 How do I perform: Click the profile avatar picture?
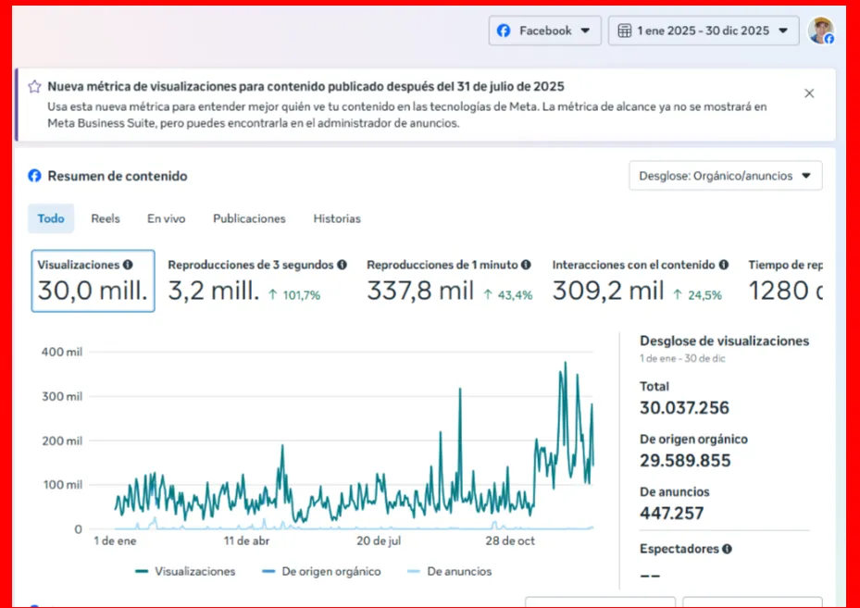[x=820, y=31]
